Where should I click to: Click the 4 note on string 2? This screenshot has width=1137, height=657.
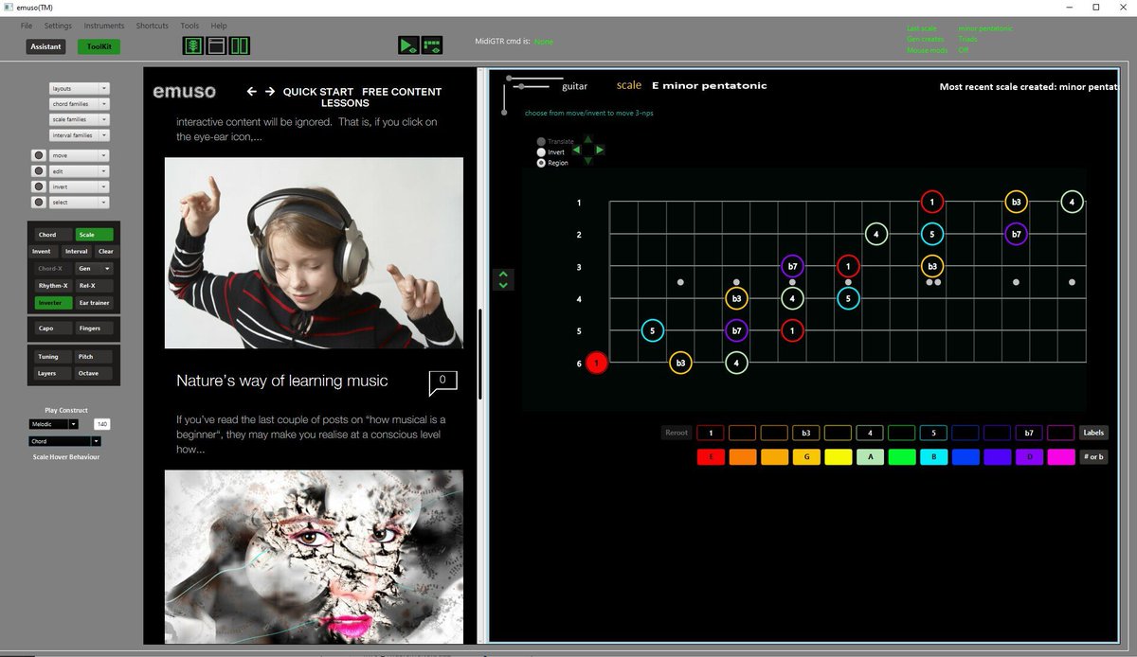click(x=876, y=234)
